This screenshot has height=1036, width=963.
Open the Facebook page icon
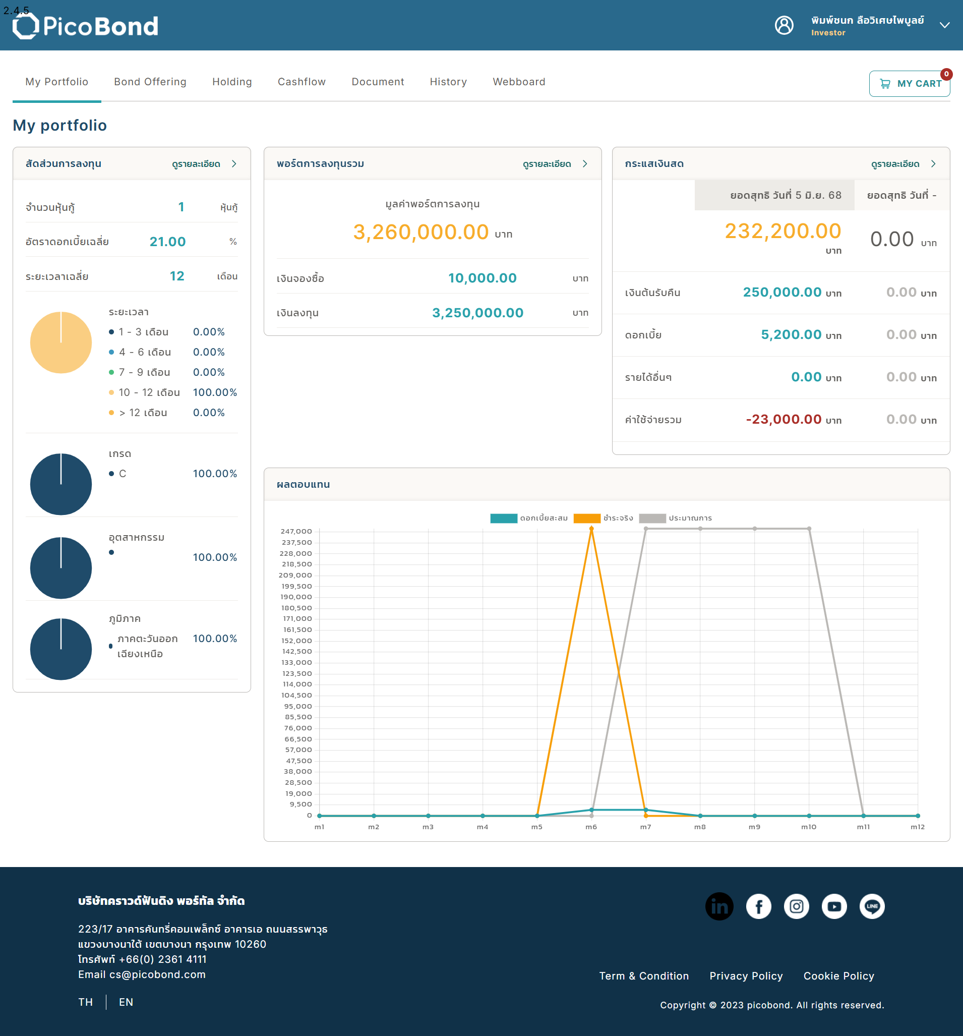(x=758, y=906)
